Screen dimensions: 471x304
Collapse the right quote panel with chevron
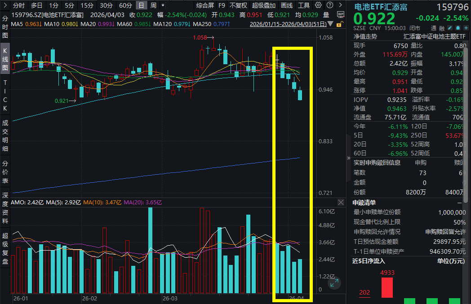point(349,158)
